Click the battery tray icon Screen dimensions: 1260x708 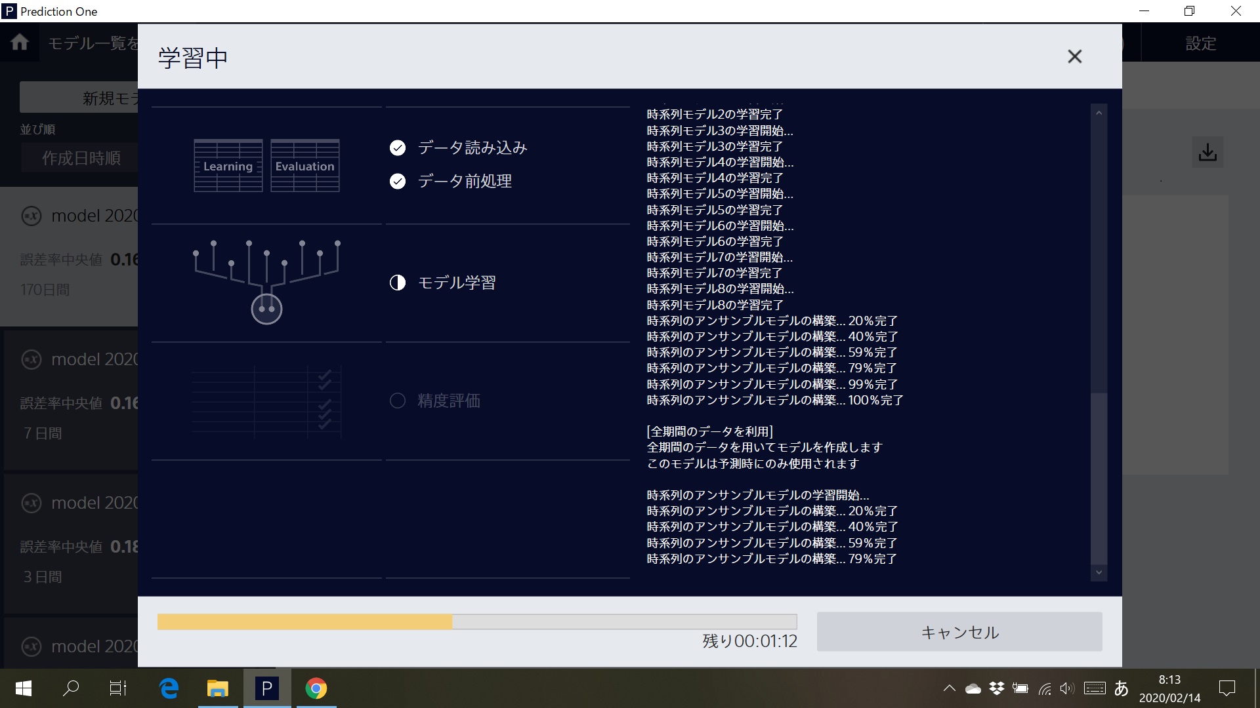[x=1020, y=688]
